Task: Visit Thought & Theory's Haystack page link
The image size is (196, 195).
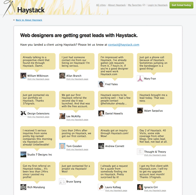Action: (x=155, y=155)
